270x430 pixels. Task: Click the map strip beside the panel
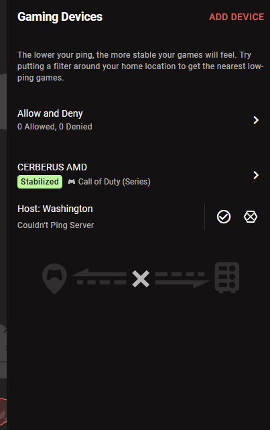(3, 215)
